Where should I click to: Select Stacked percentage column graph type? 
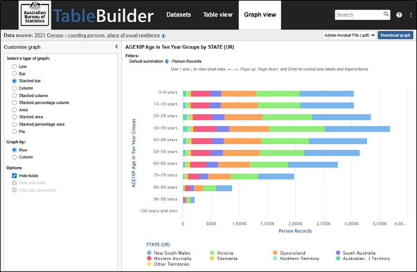tap(15, 102)
